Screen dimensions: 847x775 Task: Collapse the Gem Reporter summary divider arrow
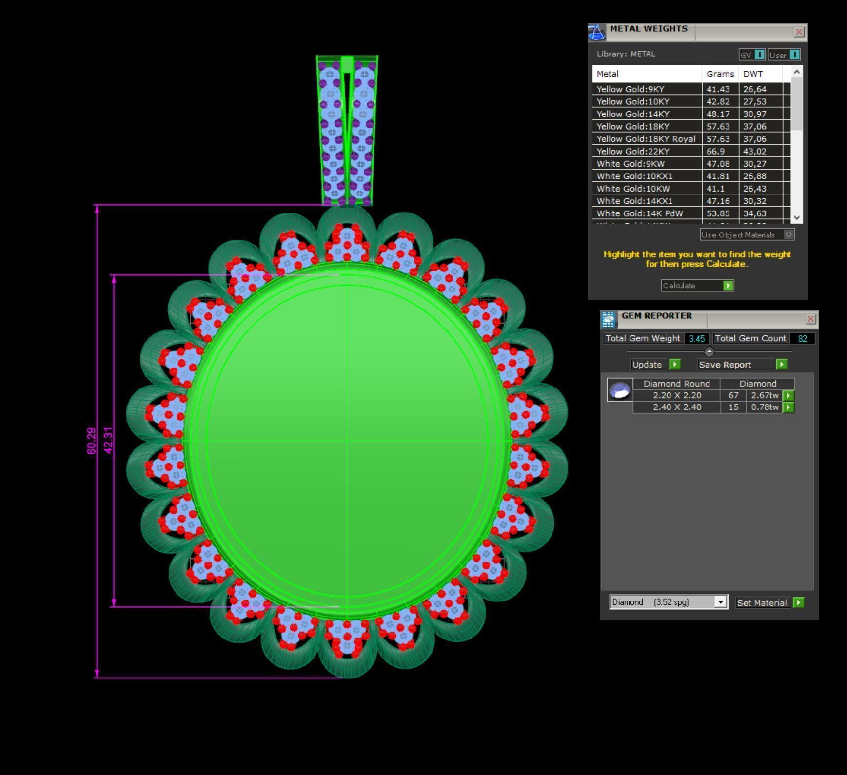[x=709, y=351]
